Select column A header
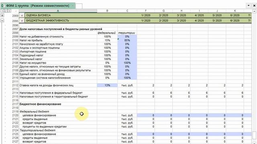The height and width of the screenshot is (144, 257). click(58, 11)
